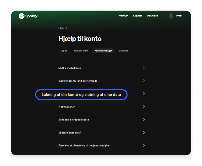Image resolution: width=202 pixels, height=166 pixels.
Task: Click chevron beside Lukning af din konto
Action: point(144,94)
